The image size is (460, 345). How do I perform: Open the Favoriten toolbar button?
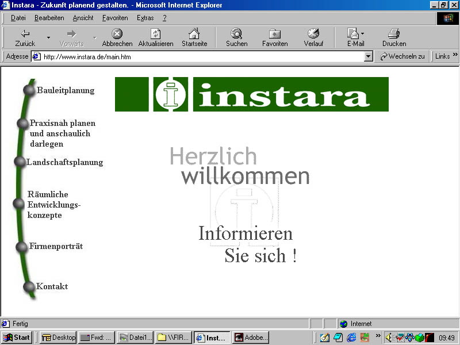click(x=275, y=38)
